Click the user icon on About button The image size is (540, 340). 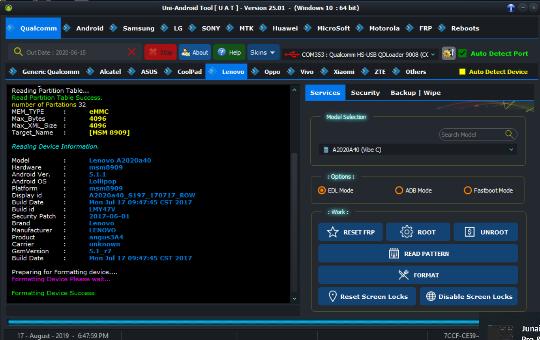tap(186, 52)
